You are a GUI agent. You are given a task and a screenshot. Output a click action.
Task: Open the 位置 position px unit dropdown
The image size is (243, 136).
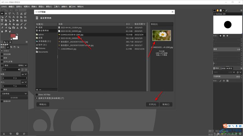tap(24, 74)
